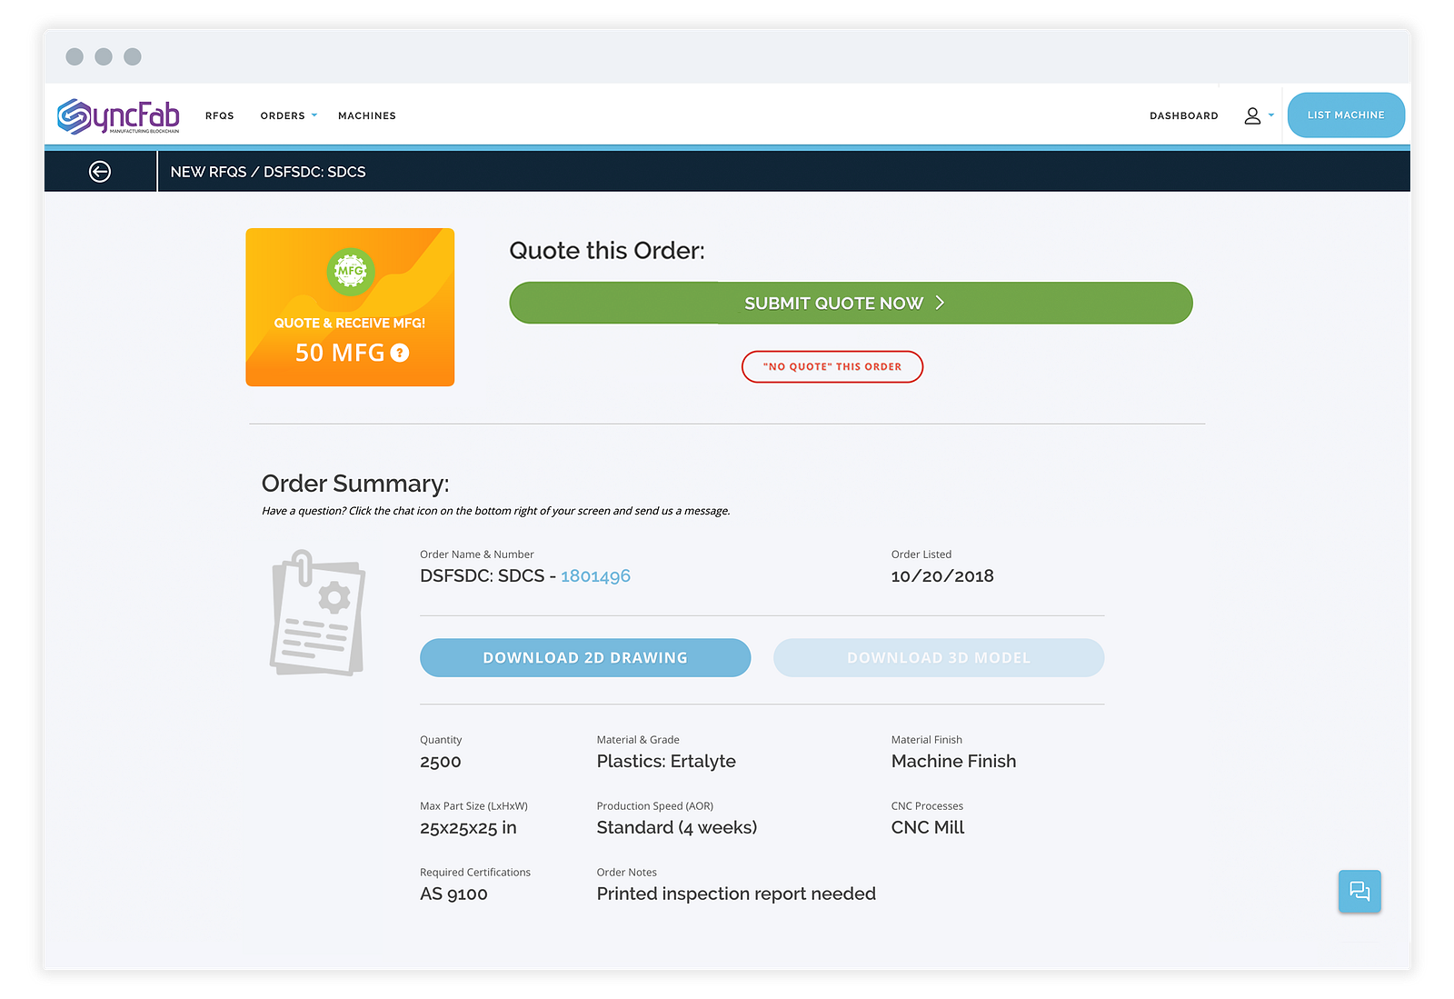Click the Quote & Receive MFG card
The height and width of the screenshot is (999, 1454).
(350, 307)
